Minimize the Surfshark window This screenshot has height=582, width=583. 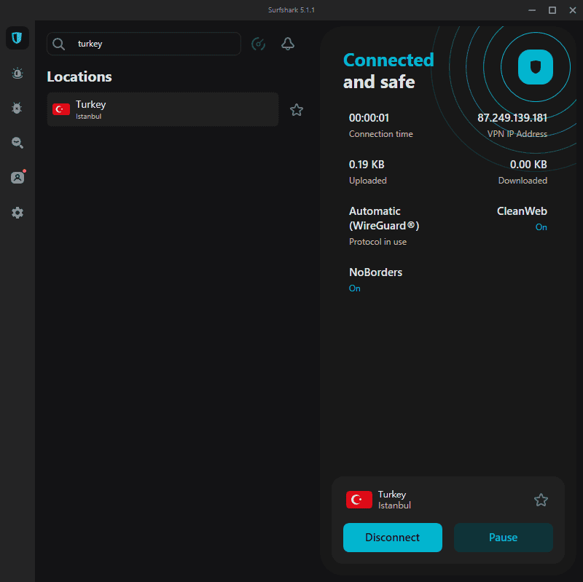532,10
